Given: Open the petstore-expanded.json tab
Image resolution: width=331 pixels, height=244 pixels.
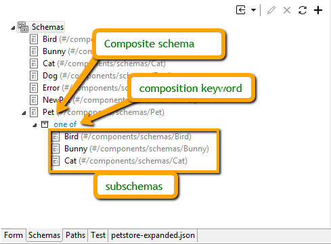Looking at the screenshot, I should pyautogui.click(x=153, y=235).
